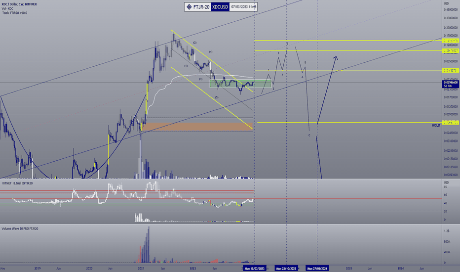Screen dimensions: 460x272
Task: Click the Mon 13/03/2023 date marker
Action: (x=255, y=268)
